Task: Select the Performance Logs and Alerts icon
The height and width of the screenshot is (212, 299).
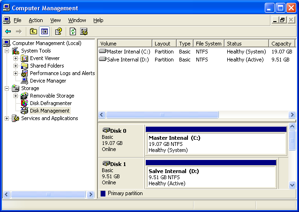Action: click(24, 73)
